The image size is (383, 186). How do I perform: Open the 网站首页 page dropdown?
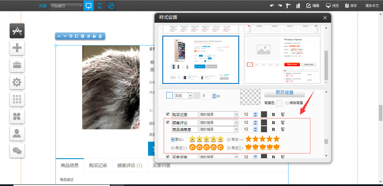coord(66,6)
